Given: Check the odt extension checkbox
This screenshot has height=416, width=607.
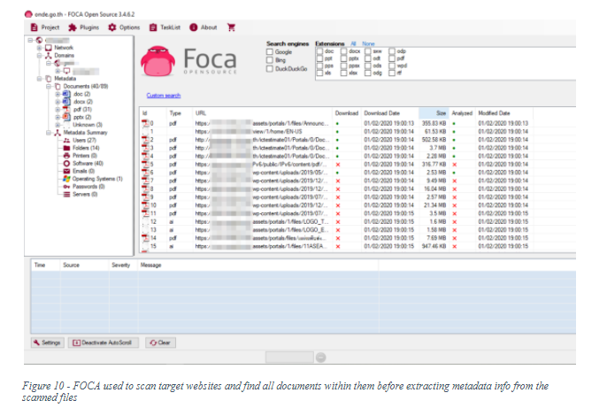Looking at the screenshot, I should tap(368, 58).
